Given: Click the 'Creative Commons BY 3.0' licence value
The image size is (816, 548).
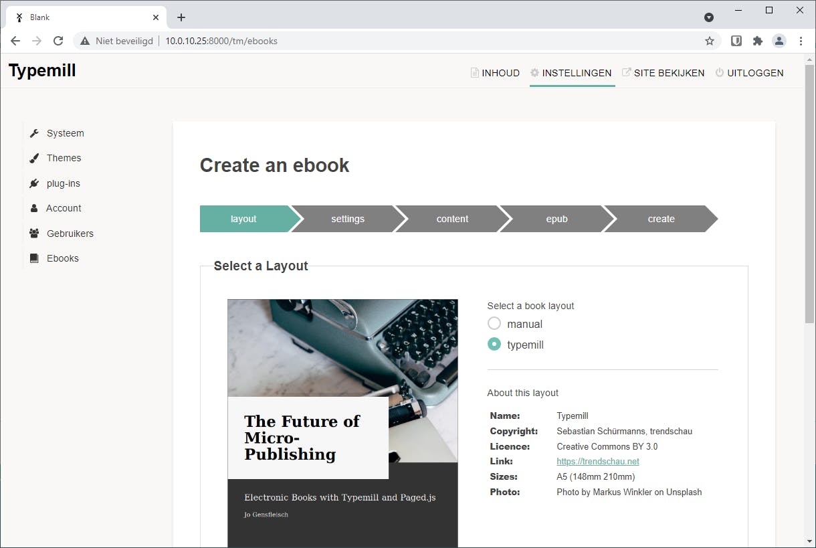Looking at the screenshot, I should click(607, 446).
